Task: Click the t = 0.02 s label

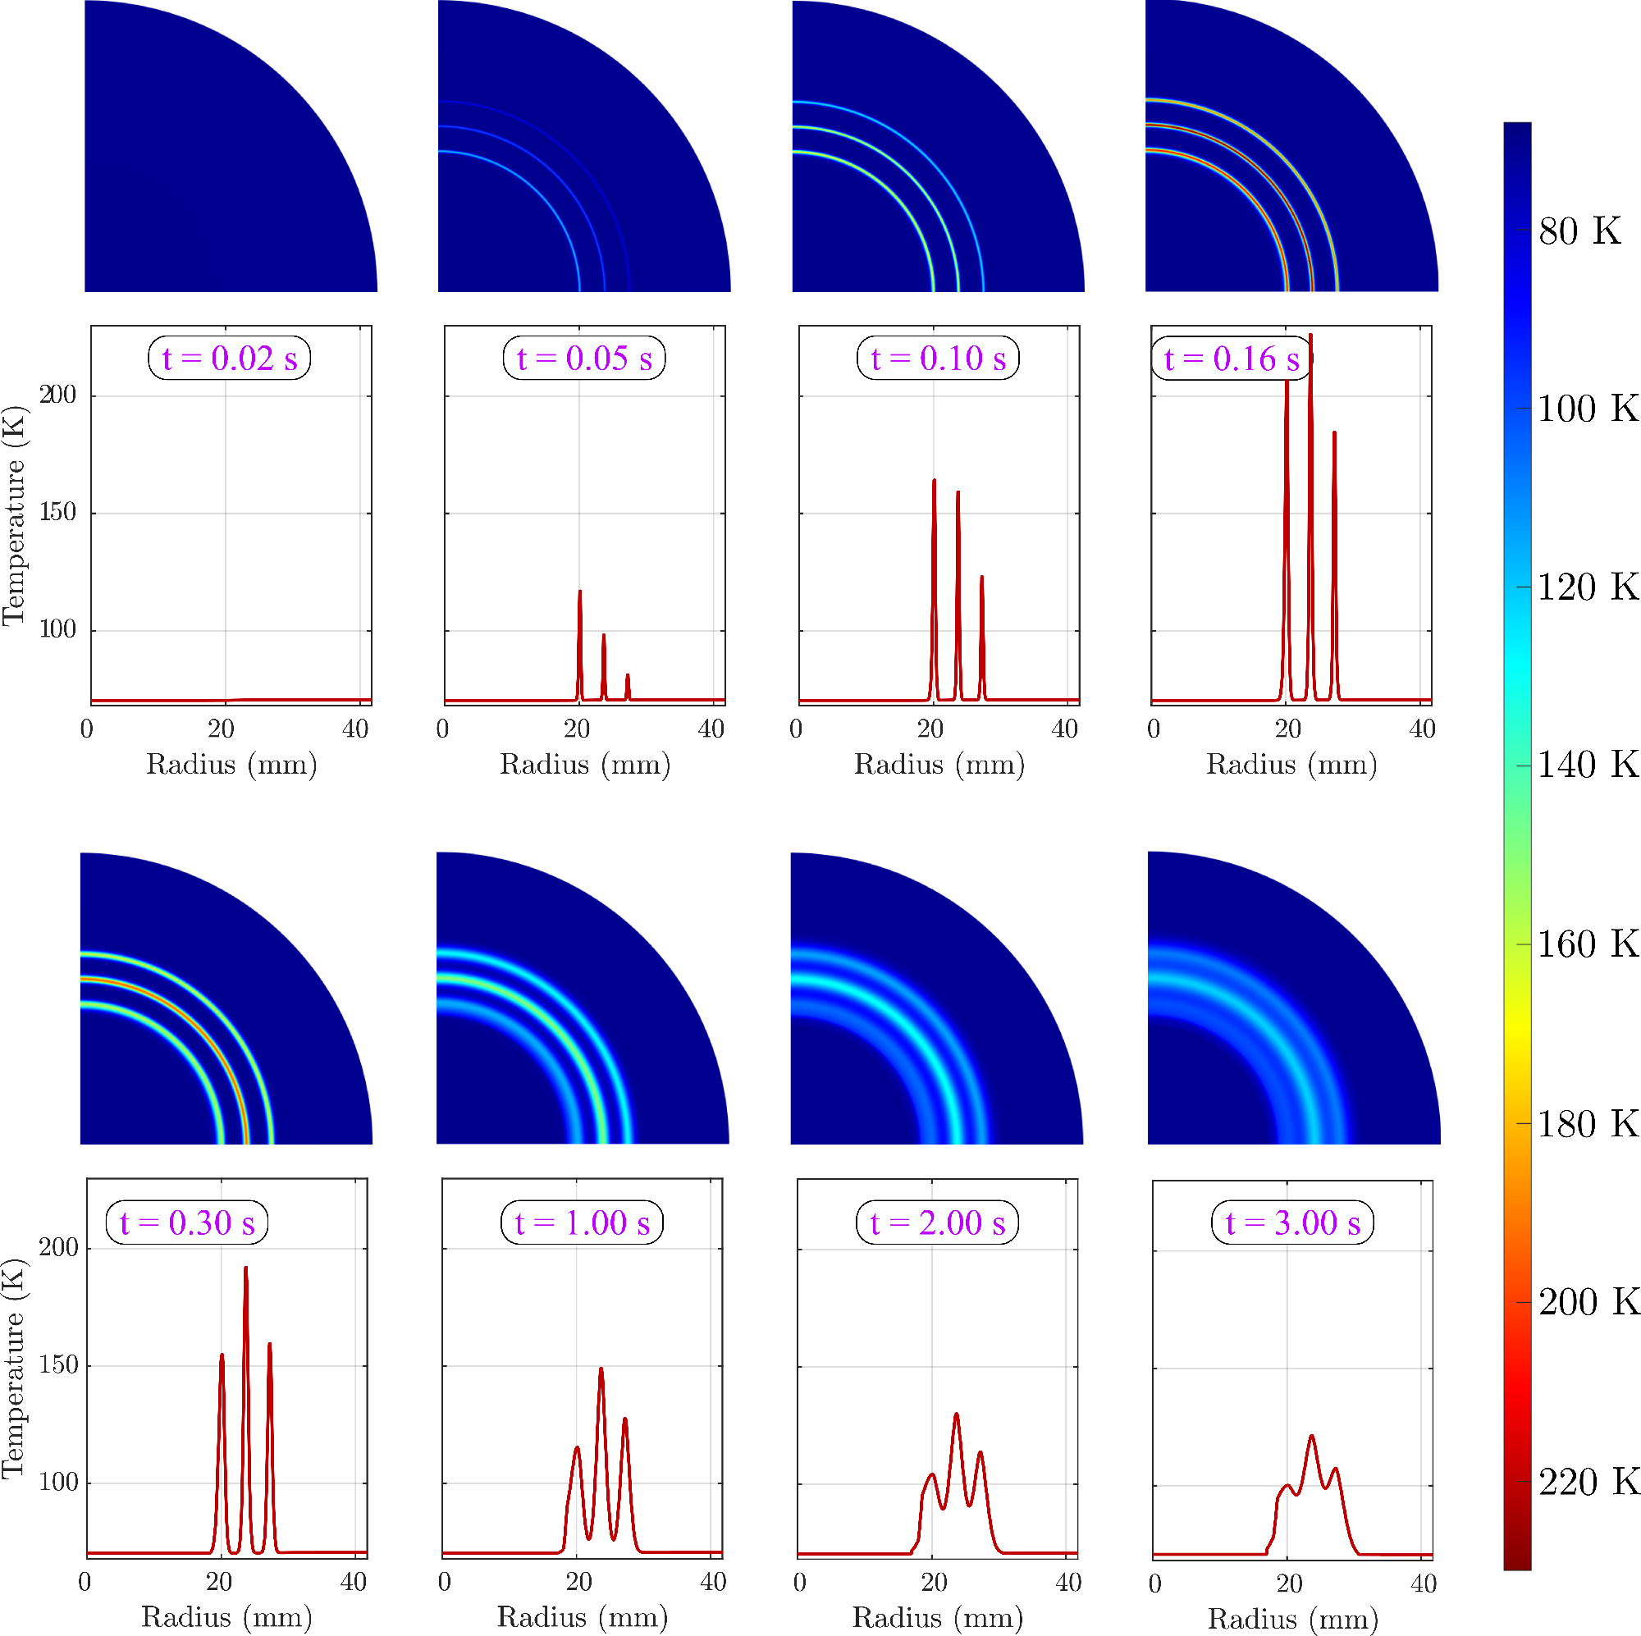Action: pyautogui.click(x=230, y=358)
